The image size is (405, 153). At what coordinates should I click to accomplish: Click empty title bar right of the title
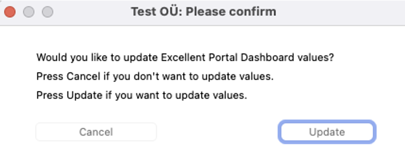click(340, 12)
